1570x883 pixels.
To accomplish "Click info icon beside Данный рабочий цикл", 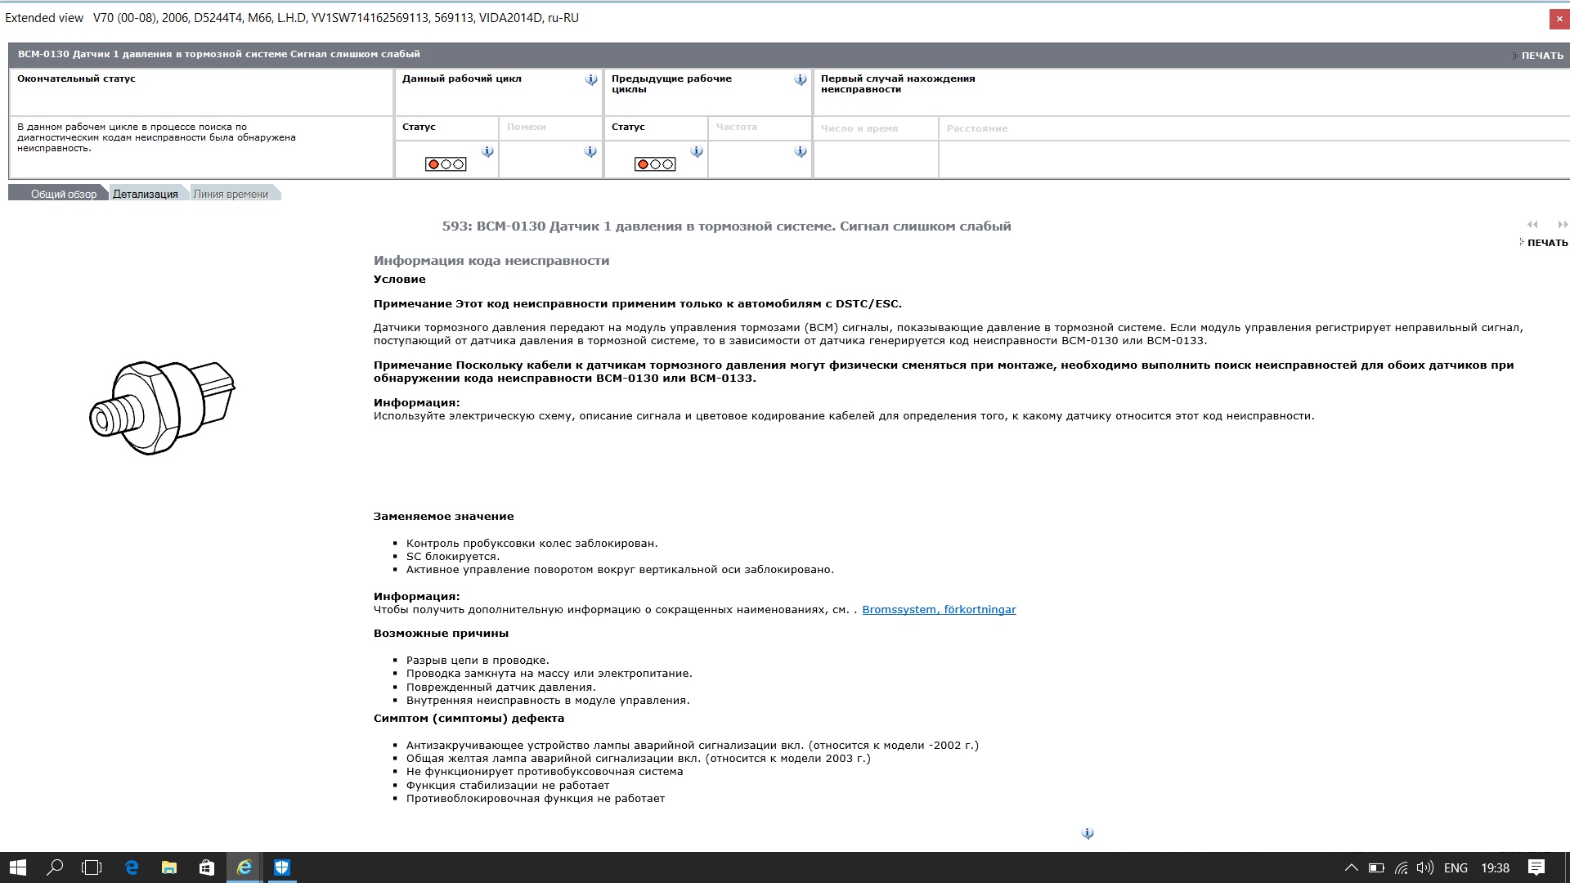I will click(591, 80).
